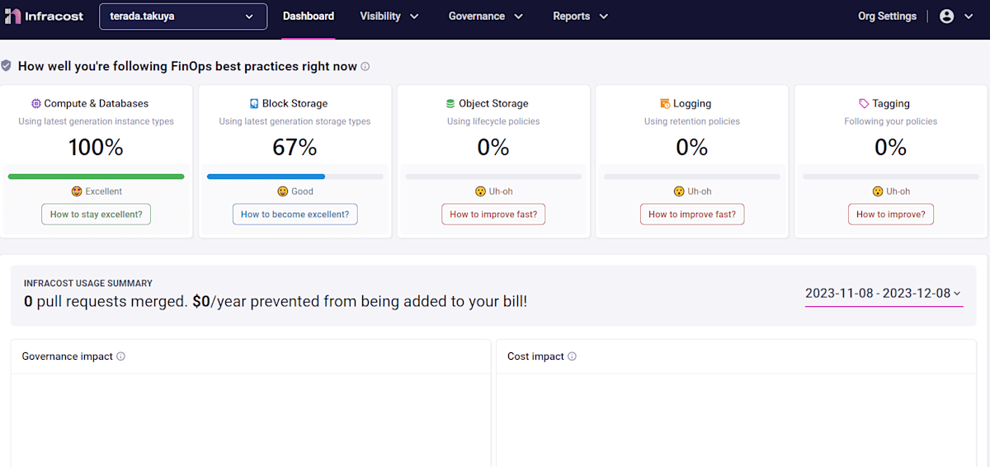Viewport: 990px width, 467px height.
Task: Click the blue Block Storage progress bar
Action: (x=266, y=177)
